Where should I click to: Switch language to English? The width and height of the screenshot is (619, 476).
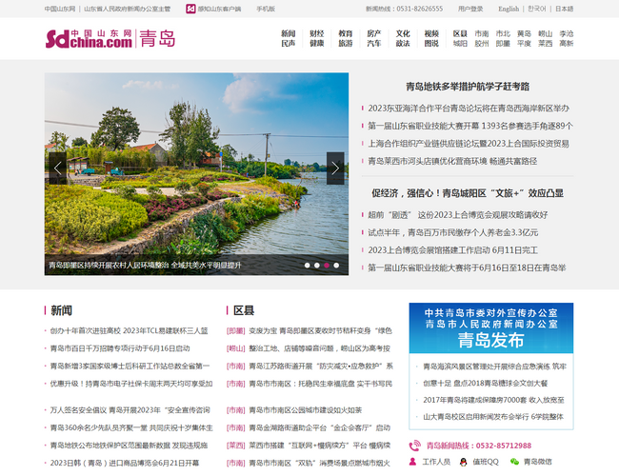(x=509, y=9)
